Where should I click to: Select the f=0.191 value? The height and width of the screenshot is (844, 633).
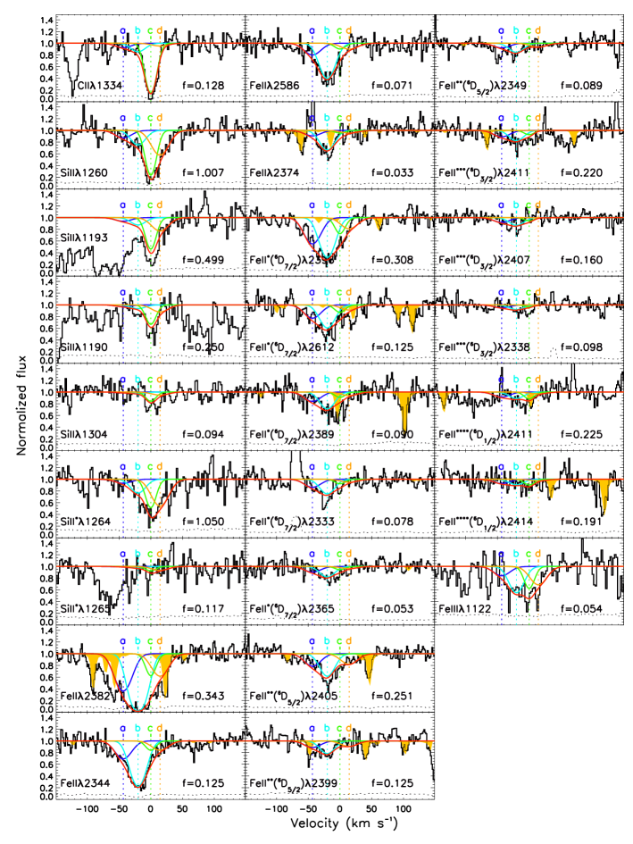point(581,521)
